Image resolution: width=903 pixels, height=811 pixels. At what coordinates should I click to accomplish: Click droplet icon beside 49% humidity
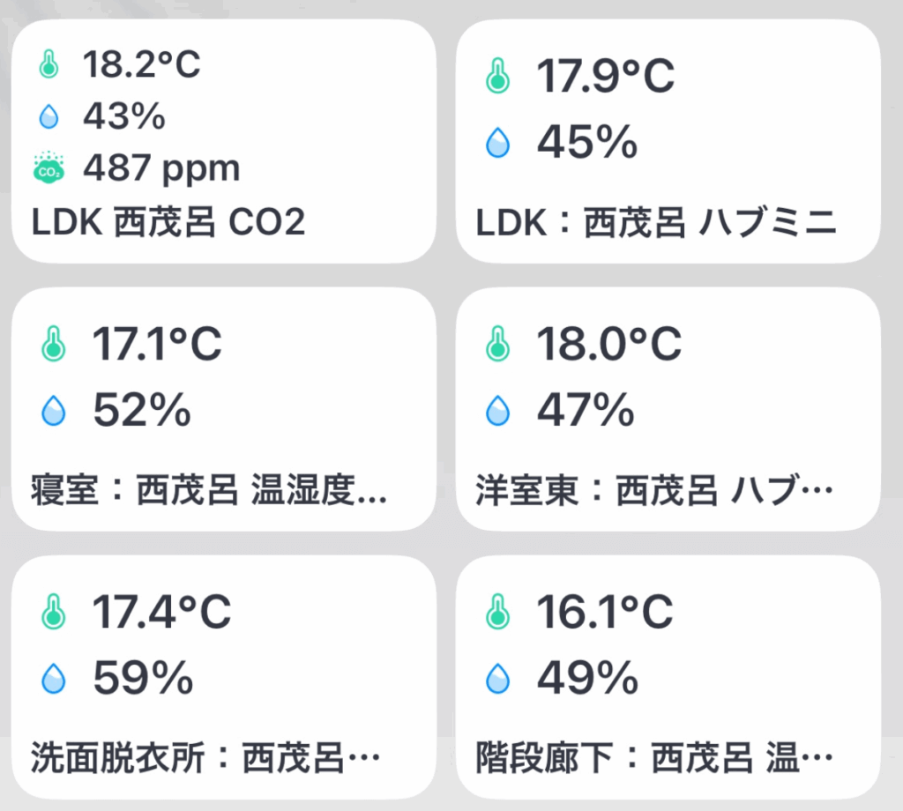click(x=498, y=678)
